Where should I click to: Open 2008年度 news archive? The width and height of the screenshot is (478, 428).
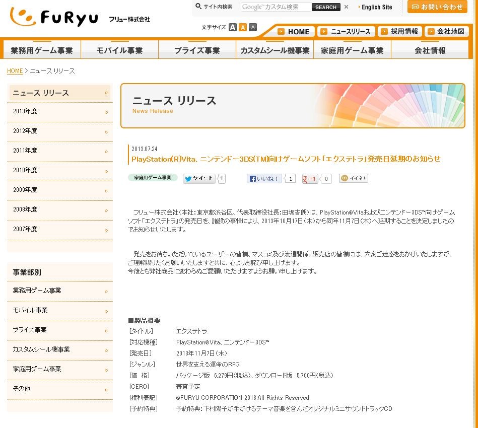[60, 209]
